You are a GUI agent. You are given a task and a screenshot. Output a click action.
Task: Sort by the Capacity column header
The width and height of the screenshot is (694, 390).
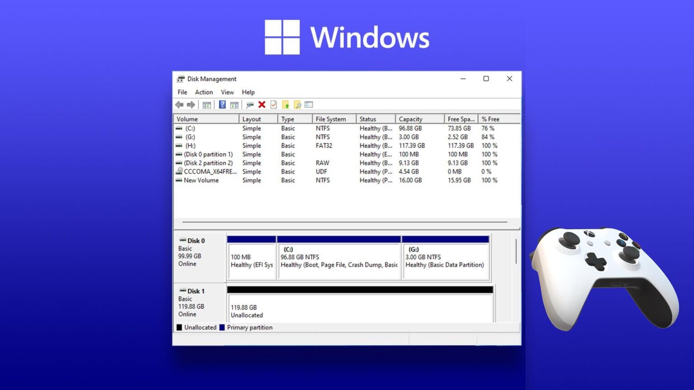click(x=420, y=119)
